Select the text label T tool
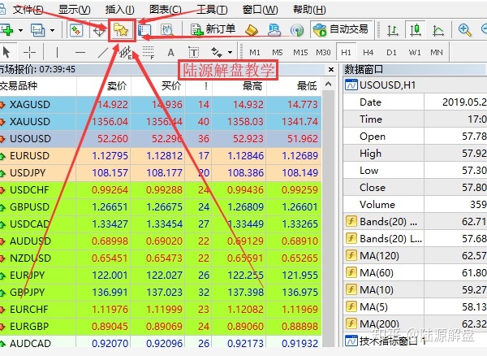This screenshot has height=356, width=487. (x=193, y=52)
